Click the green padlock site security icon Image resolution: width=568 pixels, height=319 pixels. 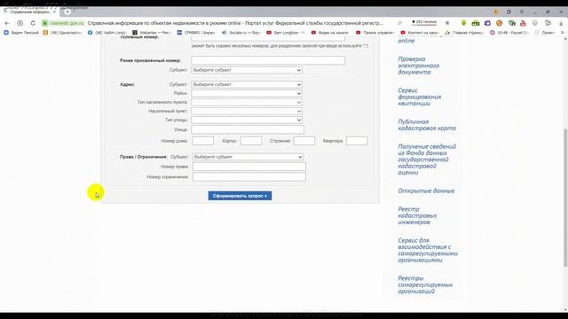click(x=45, y=23)
